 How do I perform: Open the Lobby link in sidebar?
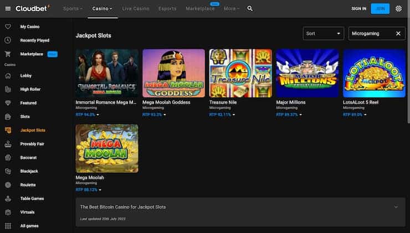[x=26, y=76]
